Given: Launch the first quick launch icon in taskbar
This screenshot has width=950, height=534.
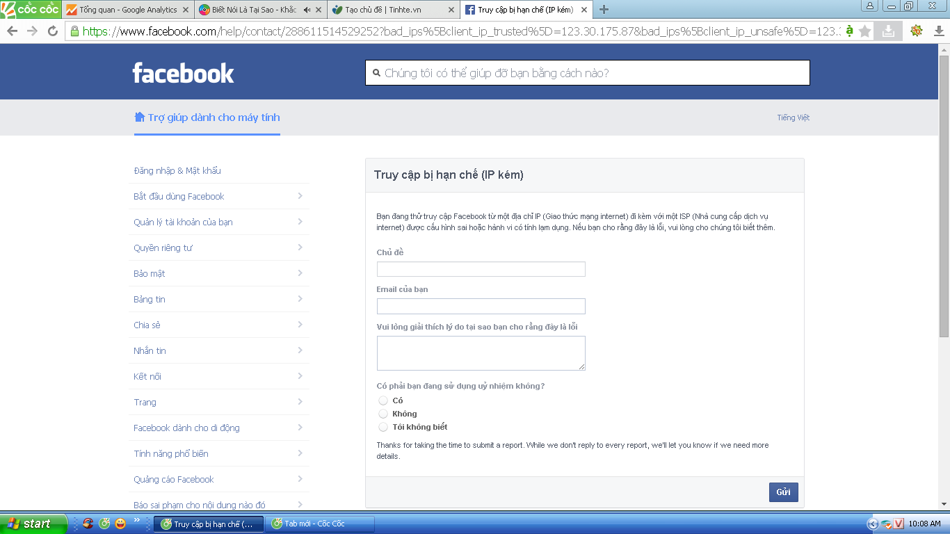Looking at the screenshot, I should click(x=88, y=524).
